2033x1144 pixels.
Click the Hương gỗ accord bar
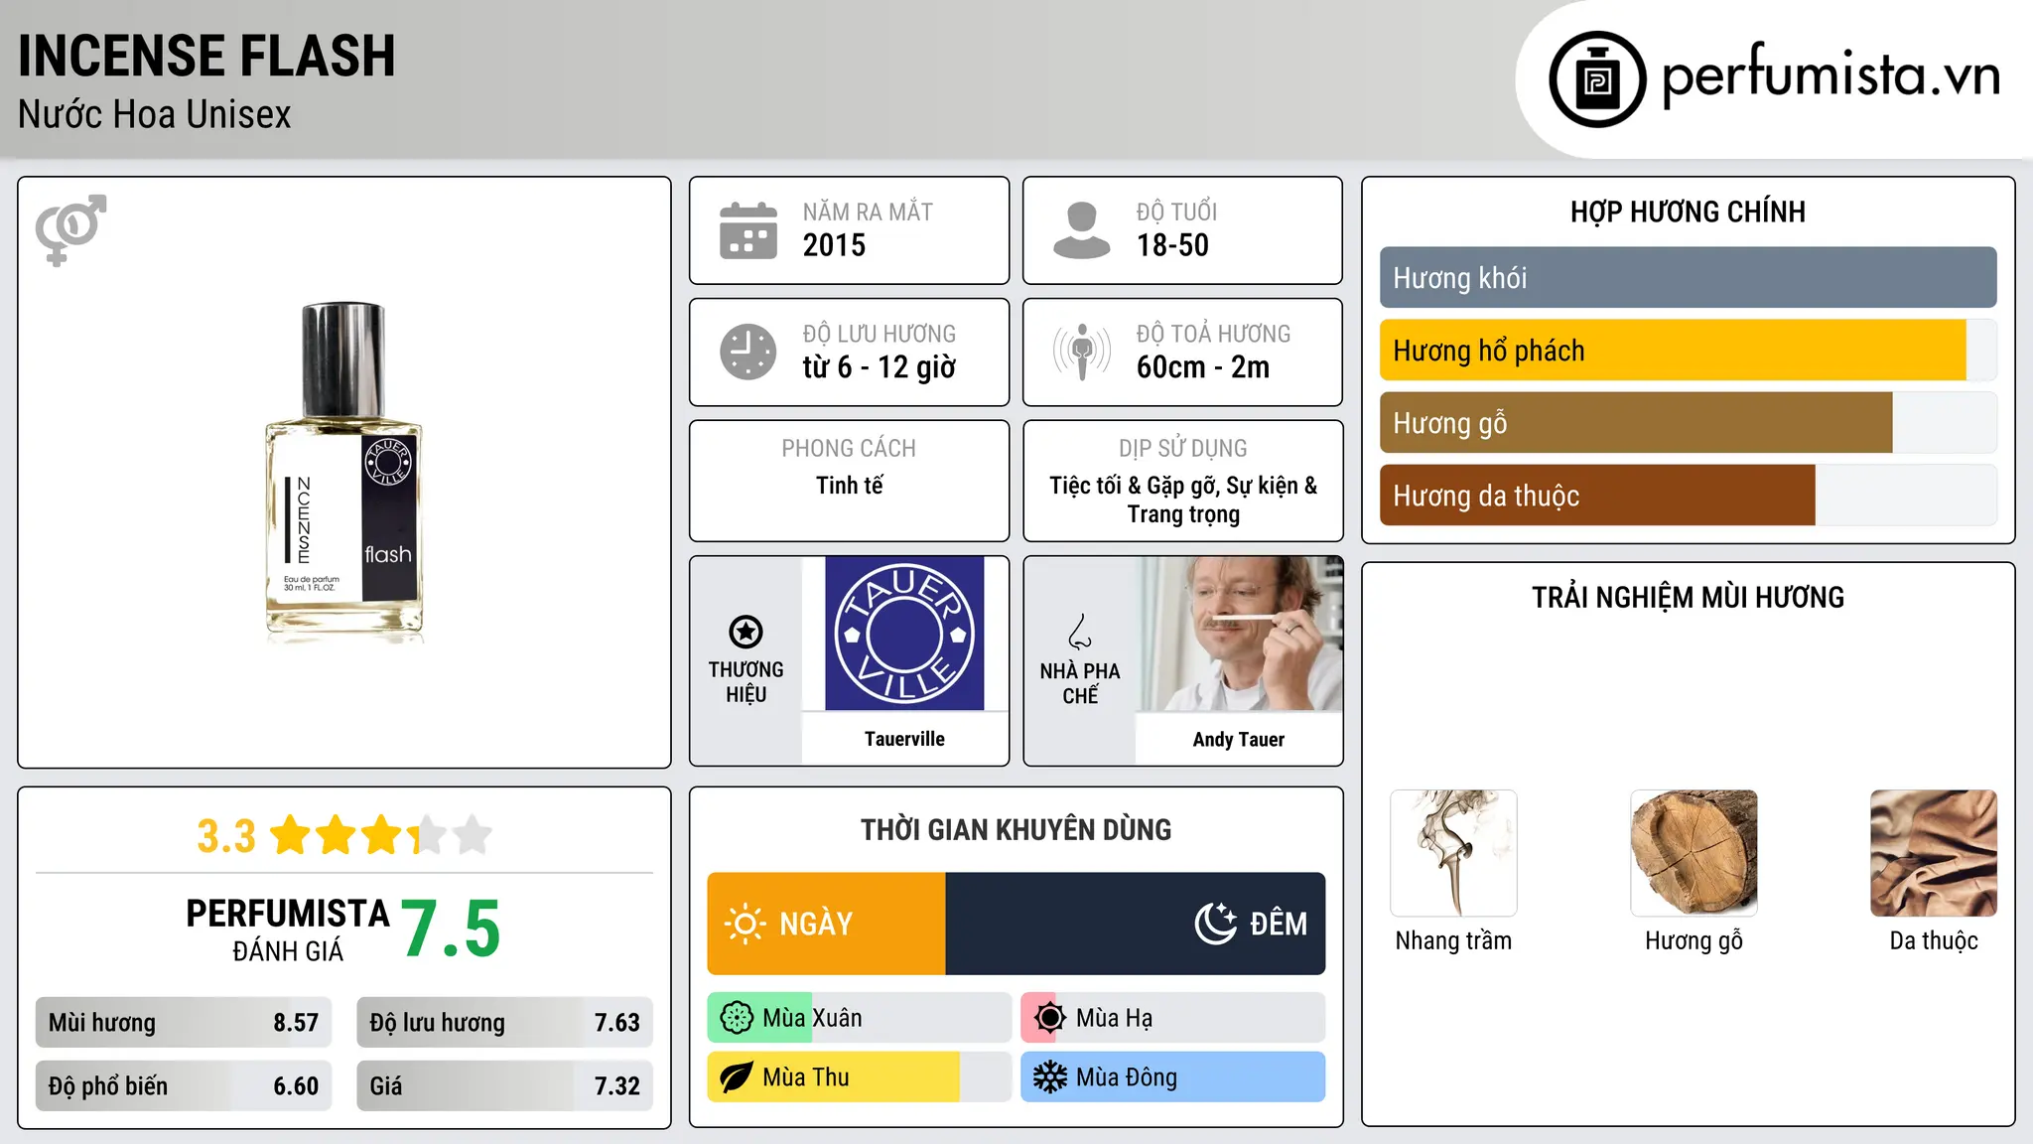tap(1688, 423)
